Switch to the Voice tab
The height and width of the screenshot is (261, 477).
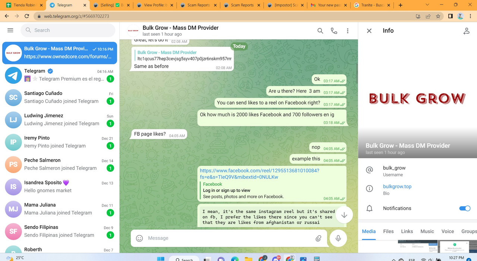click(448, 231)
